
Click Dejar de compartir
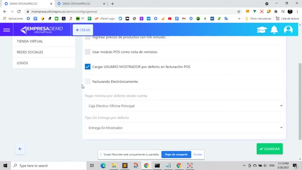click(x=176, y=154)
